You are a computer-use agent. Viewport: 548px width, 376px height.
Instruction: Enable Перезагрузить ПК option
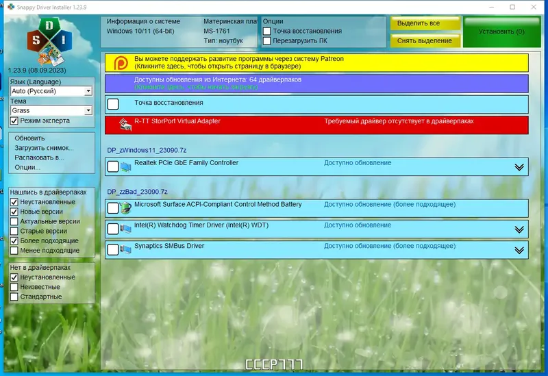click(267, 41)
